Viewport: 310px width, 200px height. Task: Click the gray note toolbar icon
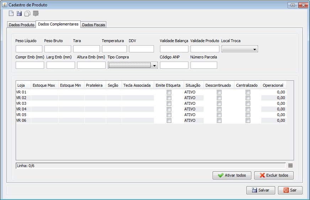[x=36, y=14]
